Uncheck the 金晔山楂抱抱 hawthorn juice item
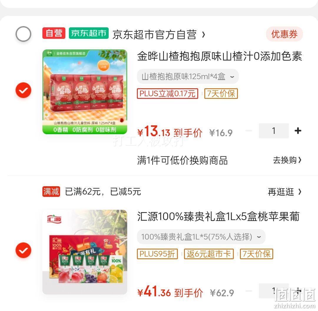 [23, 90]
